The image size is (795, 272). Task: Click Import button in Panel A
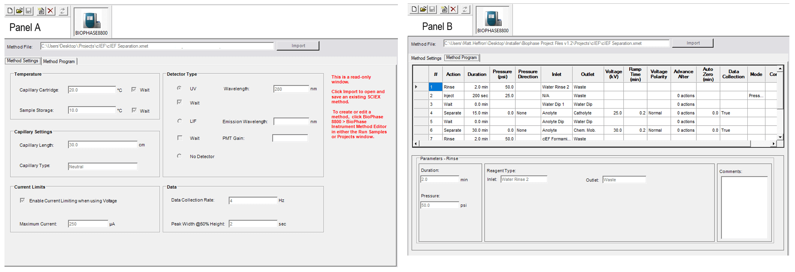tap(298, 46)
